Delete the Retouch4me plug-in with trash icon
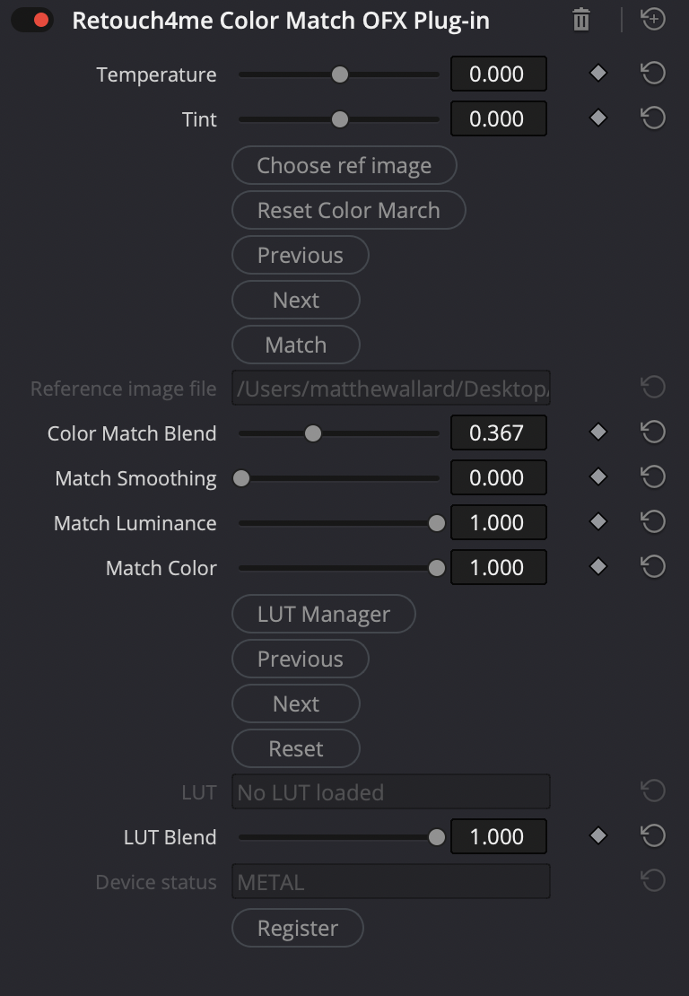The image size is (689, 996). [581, 20]
